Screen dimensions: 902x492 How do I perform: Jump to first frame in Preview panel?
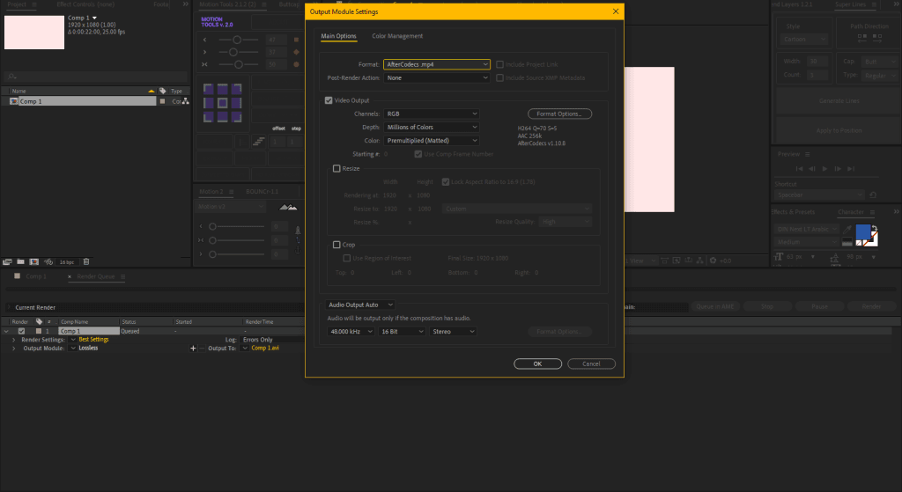(x=799, y=168)
